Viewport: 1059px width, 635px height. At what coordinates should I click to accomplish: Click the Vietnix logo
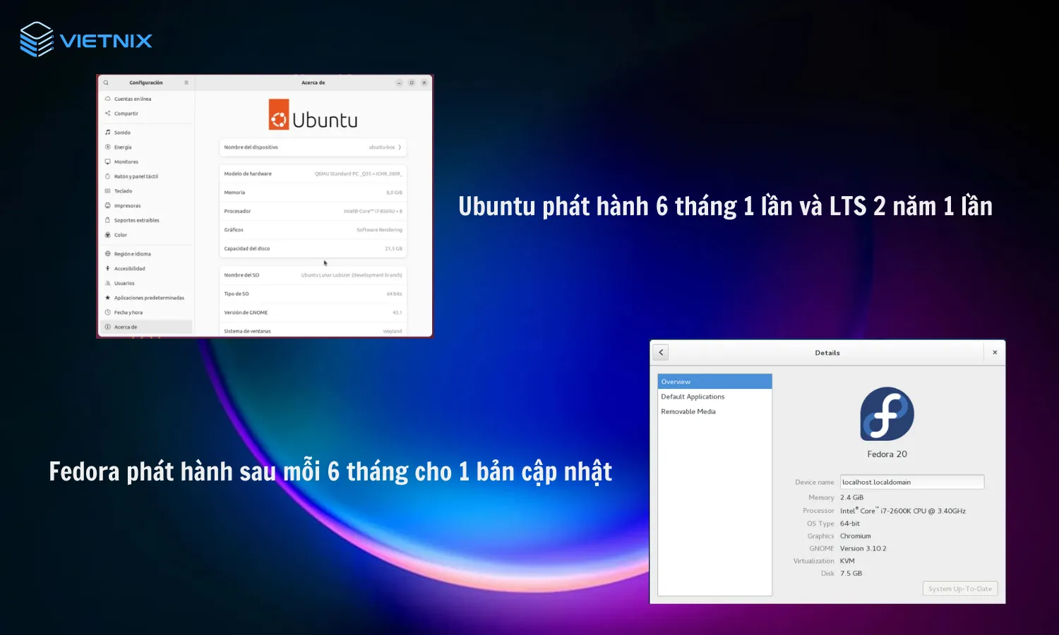(x=86, y=40)
